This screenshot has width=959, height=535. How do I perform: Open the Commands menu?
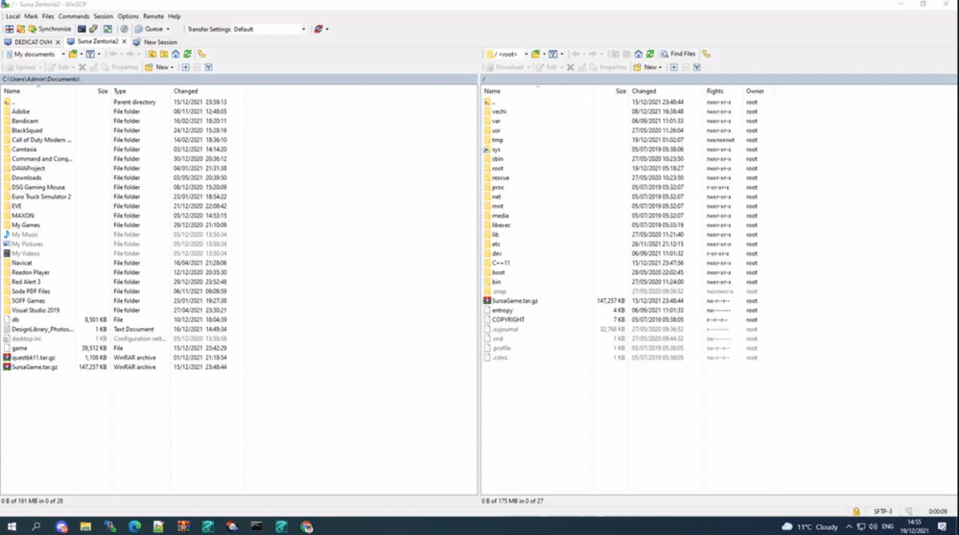click(x=74, y=16)
